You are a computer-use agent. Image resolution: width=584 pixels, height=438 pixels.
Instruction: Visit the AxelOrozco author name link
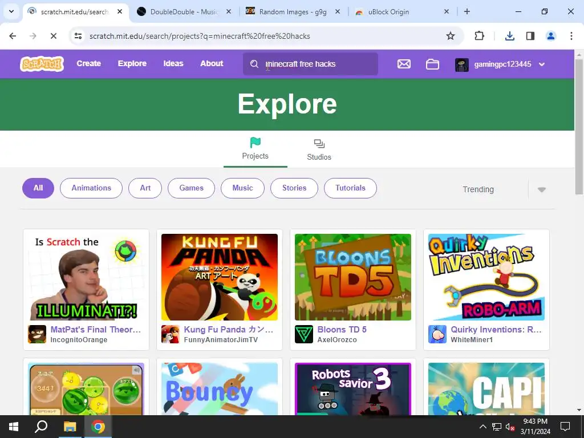coord(337,340)
